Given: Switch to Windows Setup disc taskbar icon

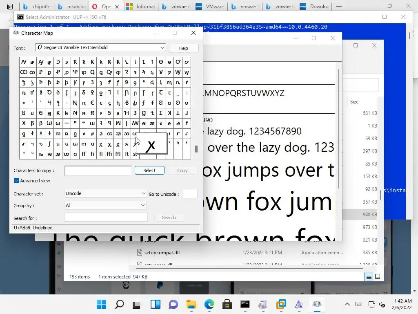Looking at the screenshot, I should click(x=263, y=304).
